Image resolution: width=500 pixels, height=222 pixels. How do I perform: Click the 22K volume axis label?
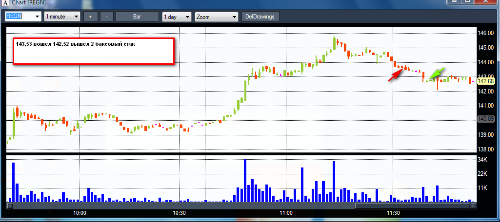click(482, 174)
